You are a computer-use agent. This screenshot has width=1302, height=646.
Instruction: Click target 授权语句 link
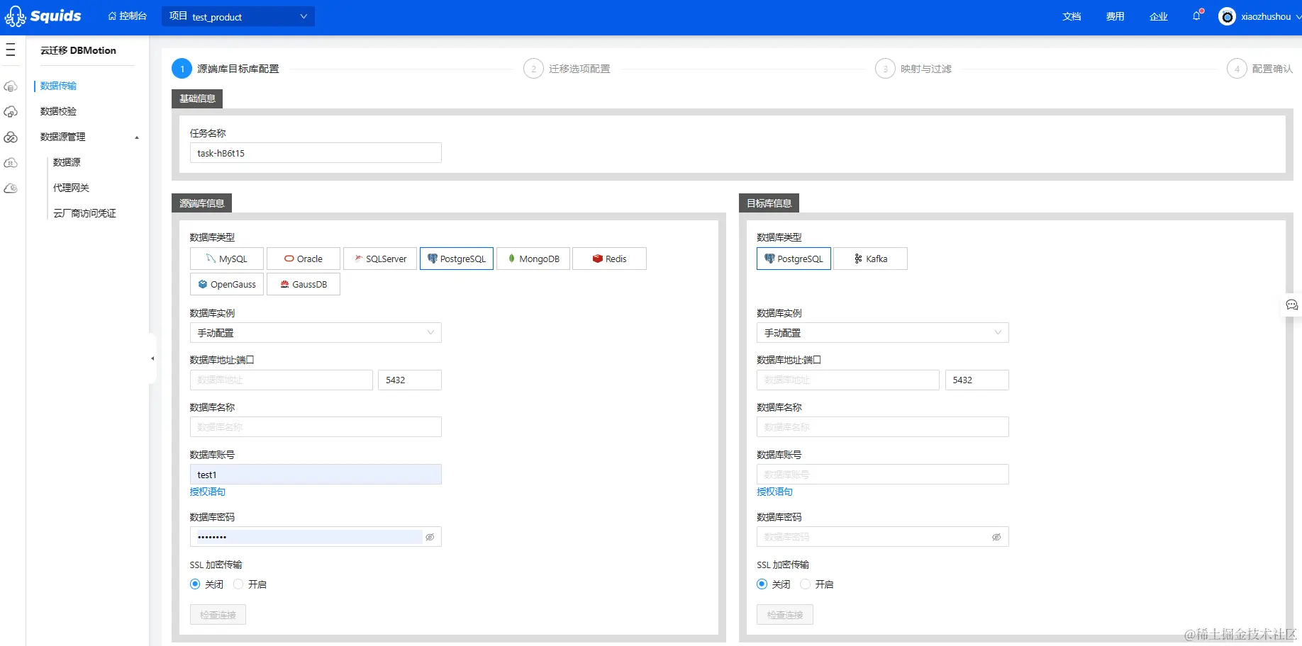(x=774, y=492)
